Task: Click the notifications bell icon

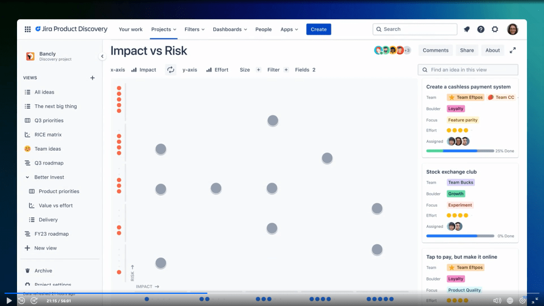Action: coord(466,29)
